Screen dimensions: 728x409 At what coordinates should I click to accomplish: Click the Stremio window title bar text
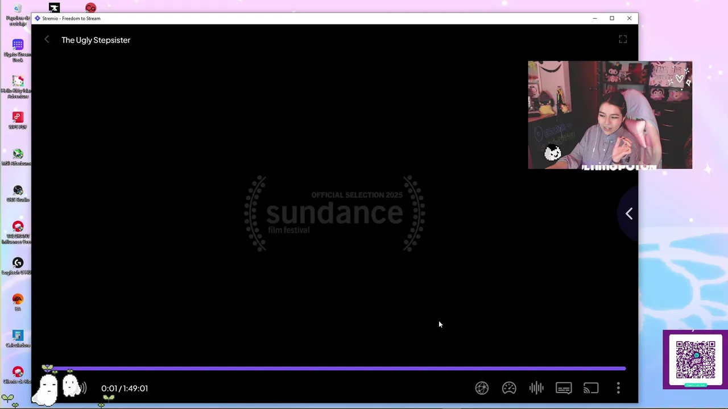71,18
